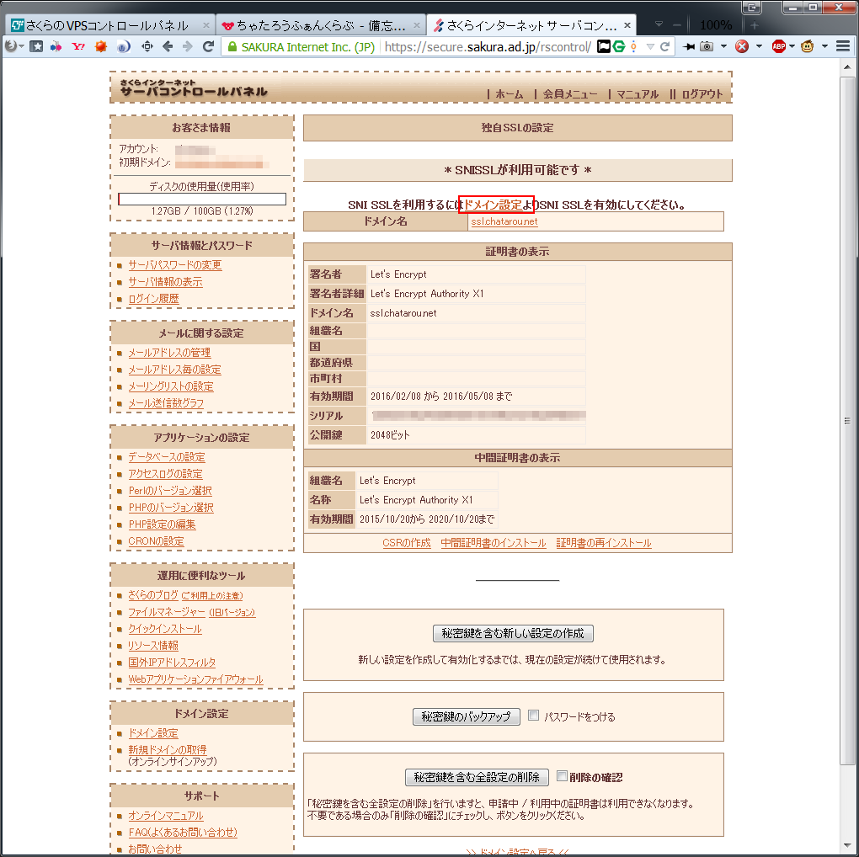859x857 pixels.
Task: Open the Greasemonkey dropdown arrow
Action: (x=824, y=46)
